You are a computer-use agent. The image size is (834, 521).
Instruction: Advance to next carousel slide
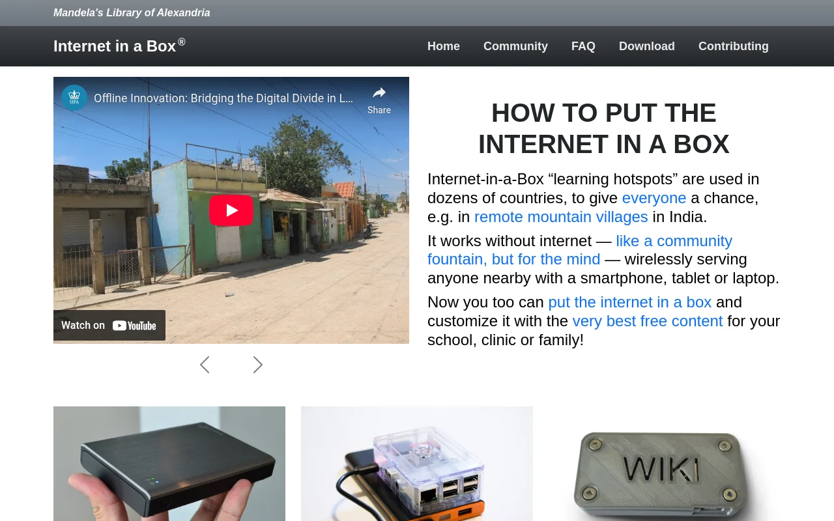point(258,365)
